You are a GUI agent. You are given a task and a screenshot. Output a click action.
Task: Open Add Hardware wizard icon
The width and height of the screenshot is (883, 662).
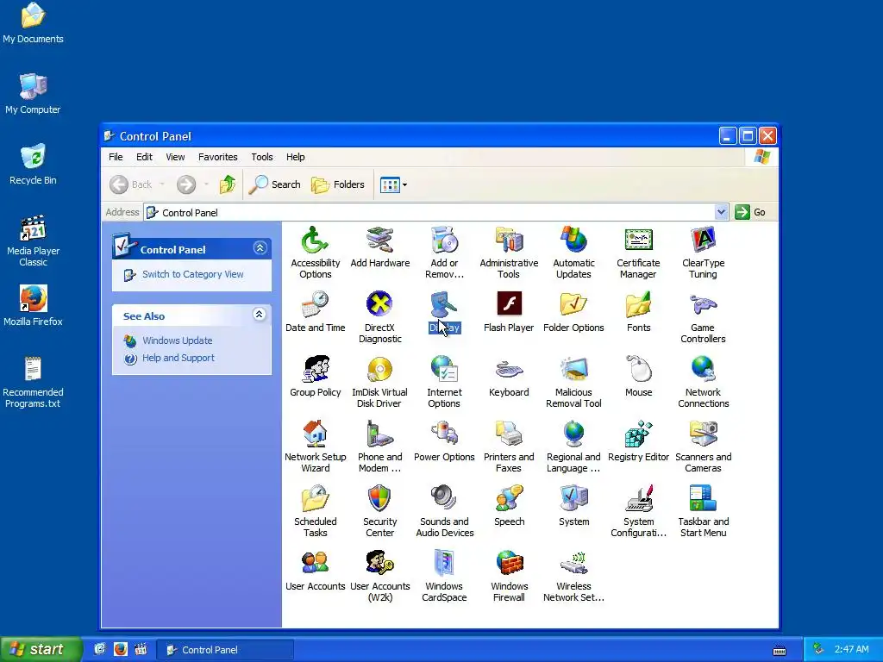click(379, 240)
